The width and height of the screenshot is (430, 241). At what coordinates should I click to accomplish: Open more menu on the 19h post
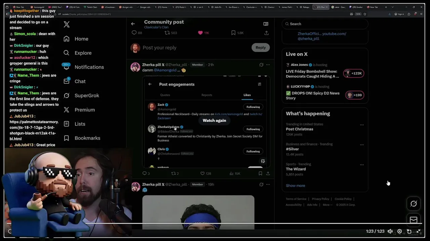point(268,184)
